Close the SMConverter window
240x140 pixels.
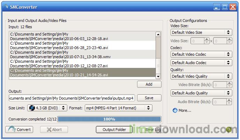(x=233, y=7)
